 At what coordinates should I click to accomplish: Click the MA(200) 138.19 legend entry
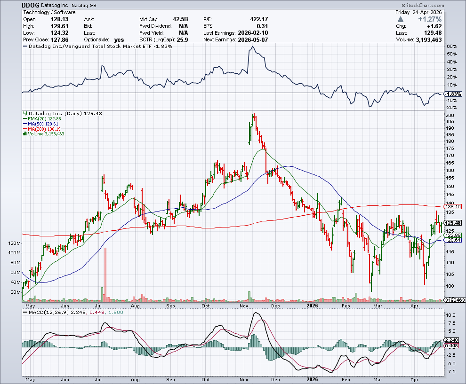42,129
